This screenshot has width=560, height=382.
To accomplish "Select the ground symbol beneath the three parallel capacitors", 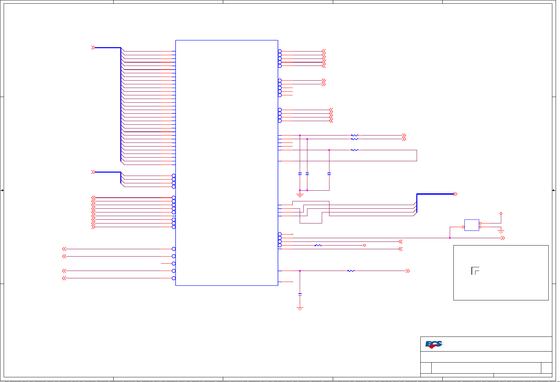I will 300,195.
